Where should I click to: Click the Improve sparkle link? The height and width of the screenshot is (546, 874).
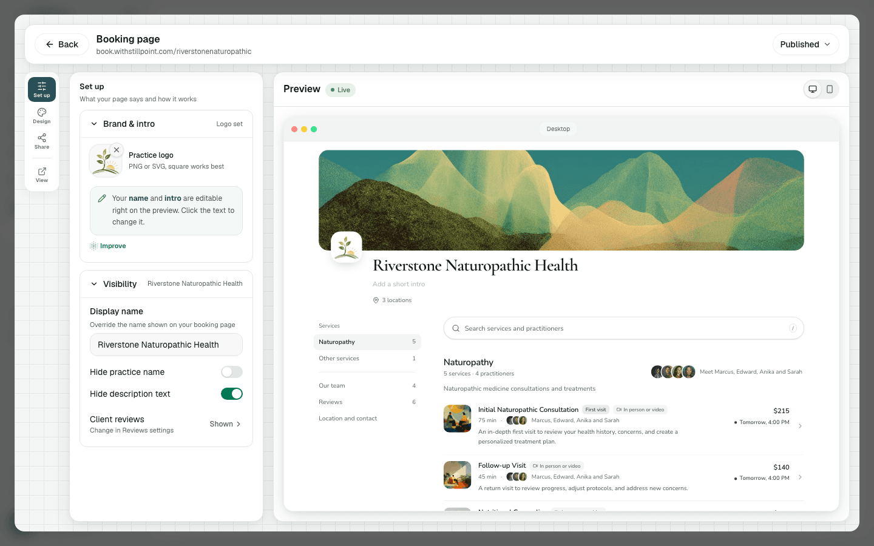pyautogui.click(x=108, y=246)
